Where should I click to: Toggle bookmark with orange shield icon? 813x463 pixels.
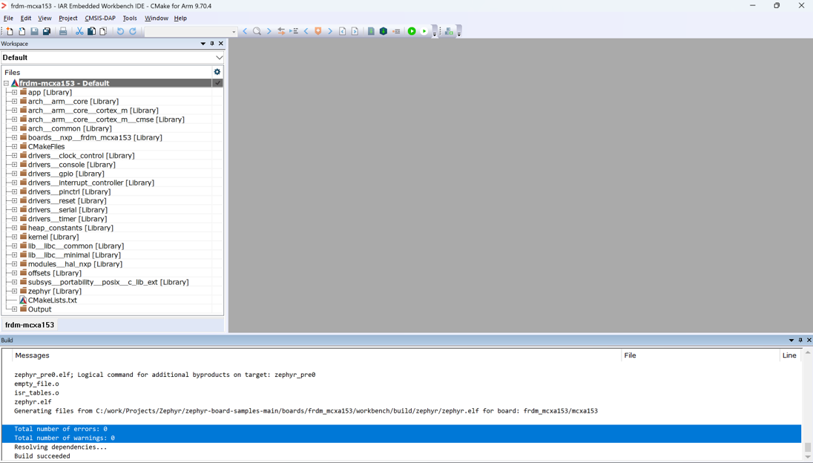pyautogui.click(x=317, y=32)
